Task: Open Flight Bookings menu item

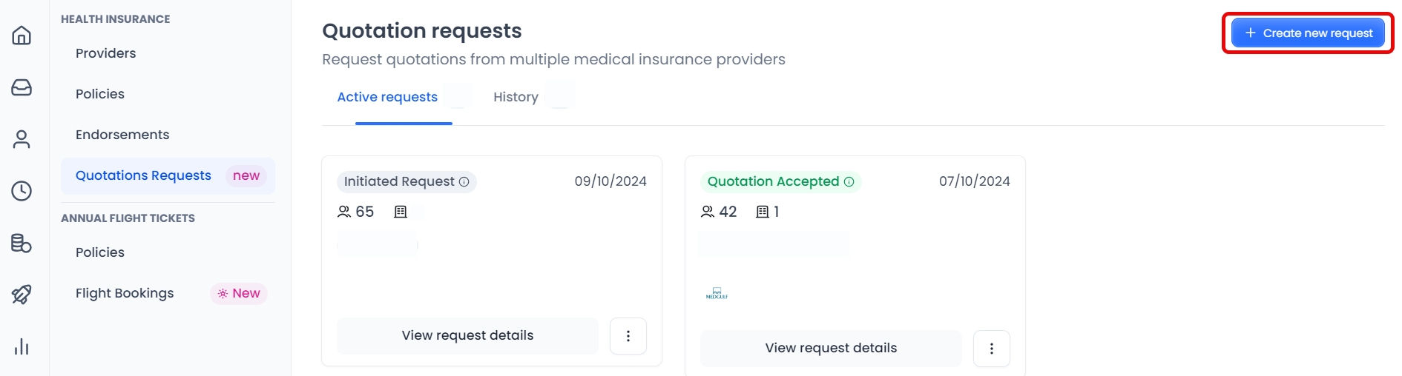Action: [x=125, y=293]
